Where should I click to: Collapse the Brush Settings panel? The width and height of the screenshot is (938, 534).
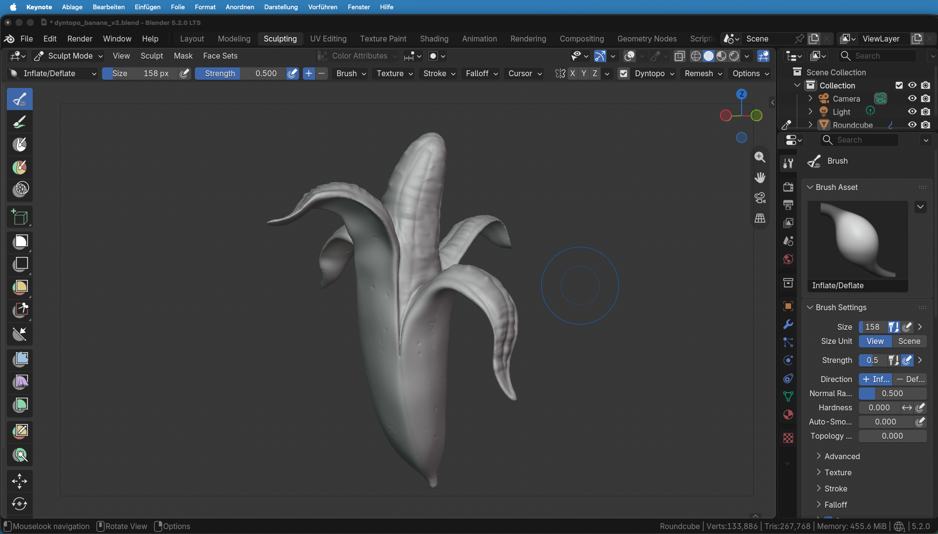click(x=841, y=307)
